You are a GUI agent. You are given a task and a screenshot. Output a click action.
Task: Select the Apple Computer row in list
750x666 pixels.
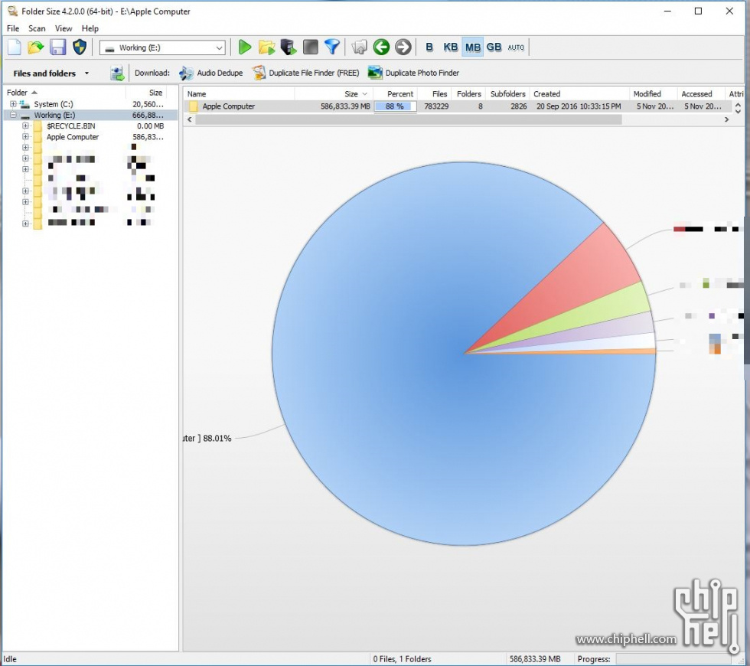point(458,106)
